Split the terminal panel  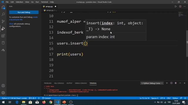pos(171,83)
